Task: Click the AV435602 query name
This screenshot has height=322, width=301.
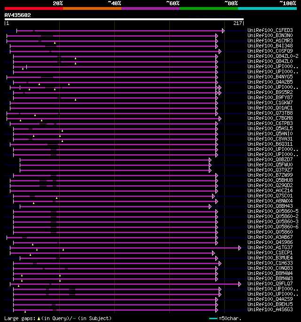Action: pos(18,15)
